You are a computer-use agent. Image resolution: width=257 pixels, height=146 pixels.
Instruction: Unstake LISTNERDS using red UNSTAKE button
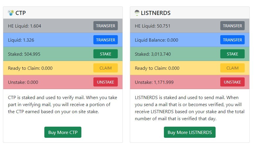pyautogui.click(x=232, y=82)
